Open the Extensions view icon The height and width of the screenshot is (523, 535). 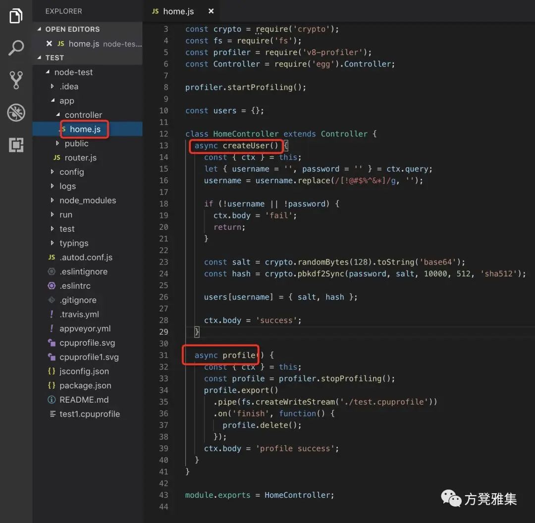[16, 145]
